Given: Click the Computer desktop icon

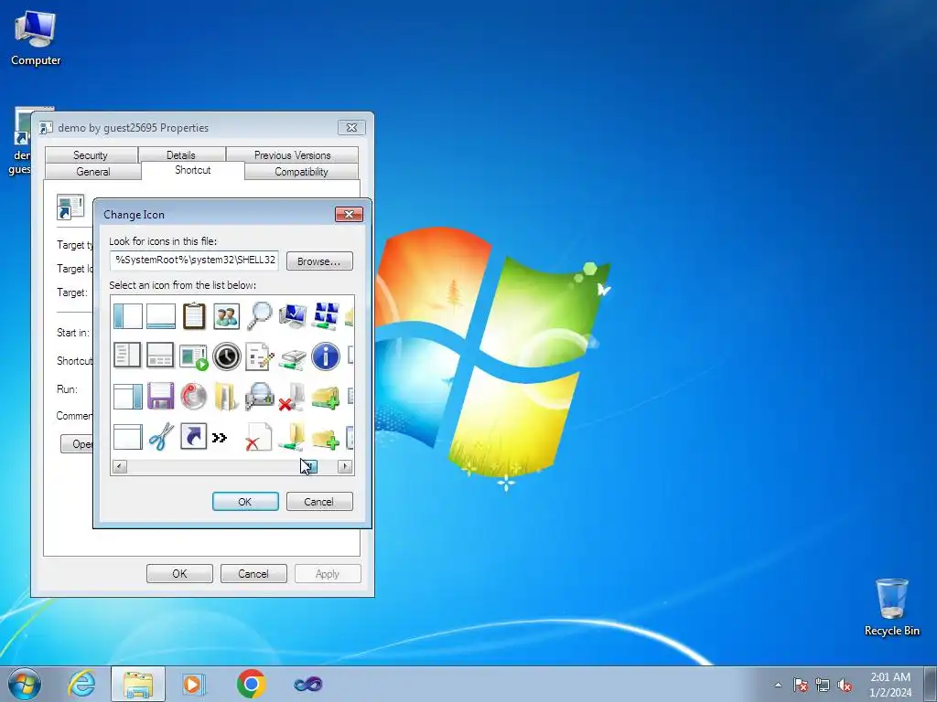Looking at the screenshot, I should point(36,38).
